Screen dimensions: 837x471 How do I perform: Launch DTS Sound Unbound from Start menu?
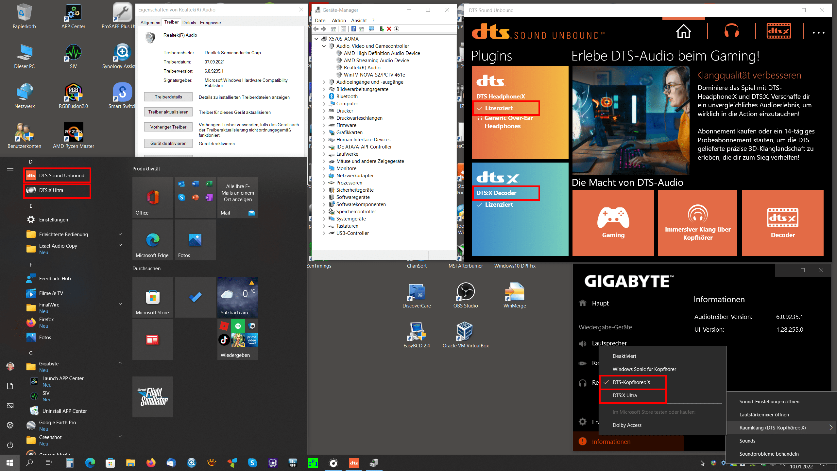point(57,176)
